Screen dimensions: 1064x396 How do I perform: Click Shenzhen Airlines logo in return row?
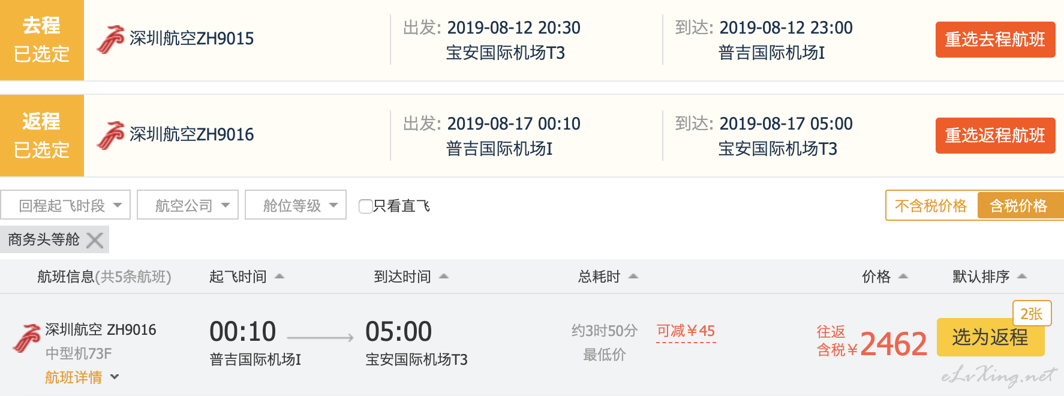[x=111, y=135]
